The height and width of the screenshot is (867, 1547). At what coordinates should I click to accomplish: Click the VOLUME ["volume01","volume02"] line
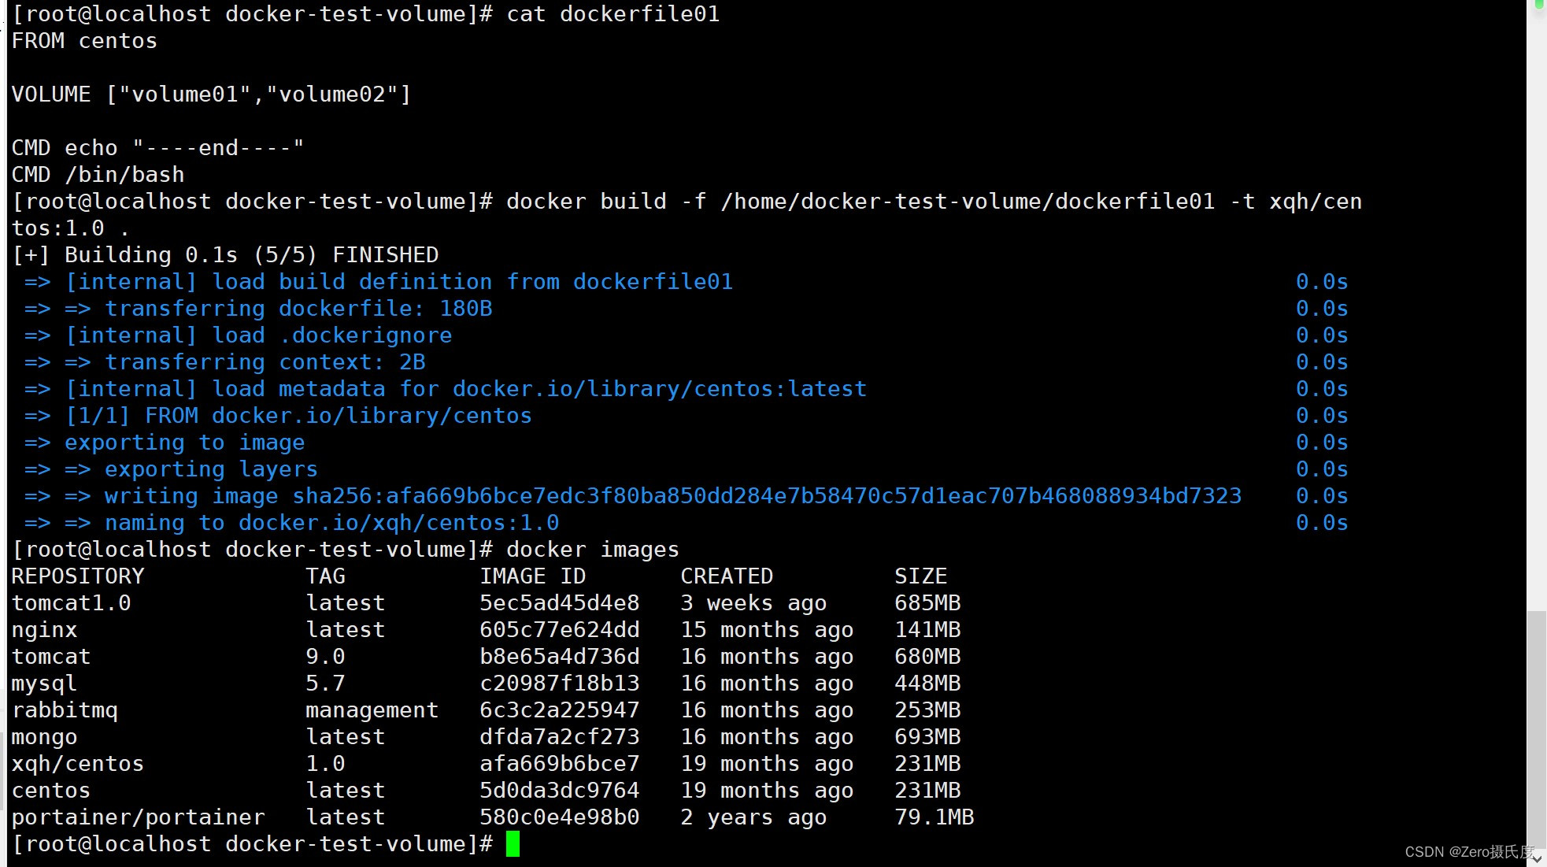(211, 94)
